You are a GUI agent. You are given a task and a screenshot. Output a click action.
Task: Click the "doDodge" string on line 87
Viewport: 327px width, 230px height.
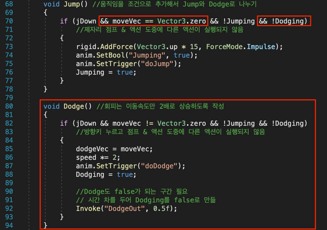tap(159, 166)
